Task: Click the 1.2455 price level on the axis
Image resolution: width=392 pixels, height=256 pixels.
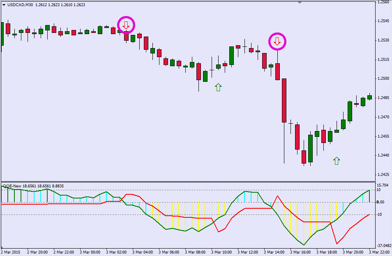Action: (x=383, y=136)
